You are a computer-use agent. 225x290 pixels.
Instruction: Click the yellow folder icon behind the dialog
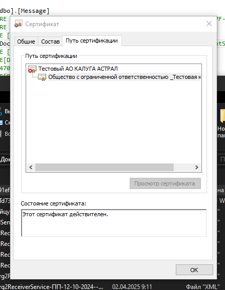(222, 116)
